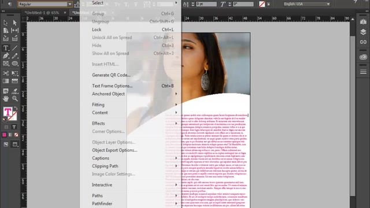Select the Selection tool (black arrow)

tap(6, 23)
